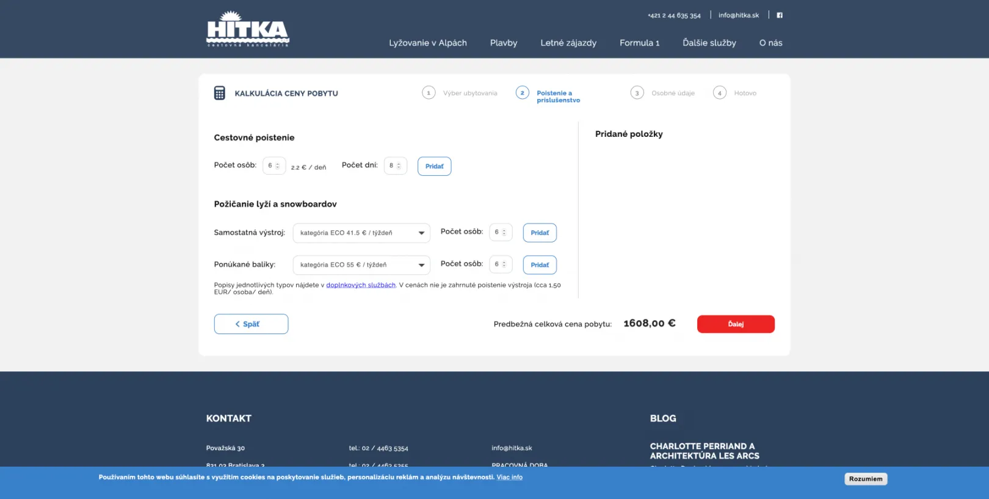Select step 4 circle Hotovo
This screenshot has width=989, height=499.
[720, 93]
